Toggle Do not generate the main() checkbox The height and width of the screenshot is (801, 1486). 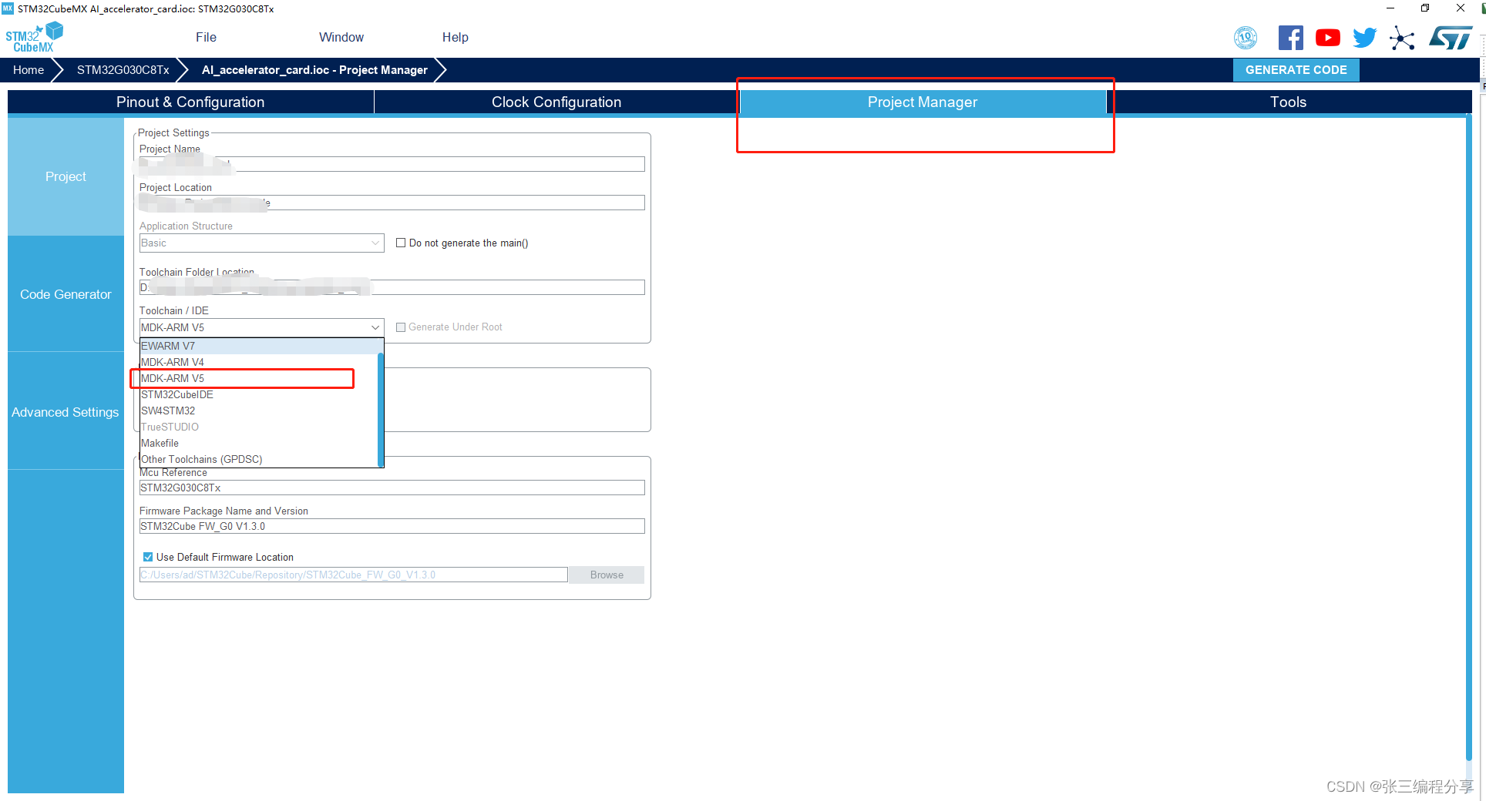click(x=401, y=243)
